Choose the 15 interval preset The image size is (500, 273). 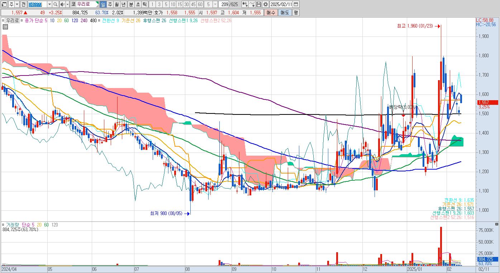click(x=180, y=4)
